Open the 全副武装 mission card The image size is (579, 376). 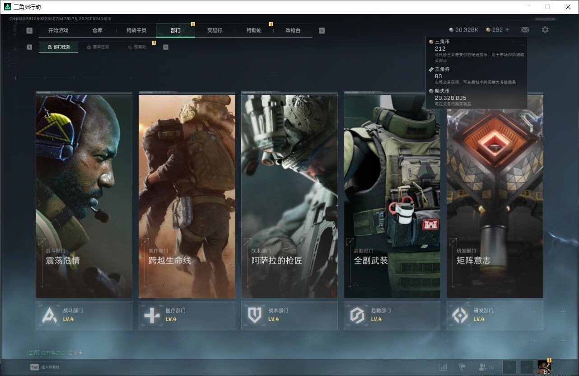[392, 196]
